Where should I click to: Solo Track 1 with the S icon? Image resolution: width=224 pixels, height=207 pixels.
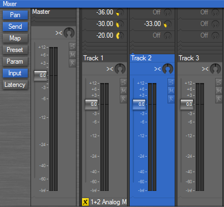[x=123, y=82]
